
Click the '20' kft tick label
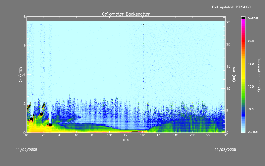coord(229,44)
